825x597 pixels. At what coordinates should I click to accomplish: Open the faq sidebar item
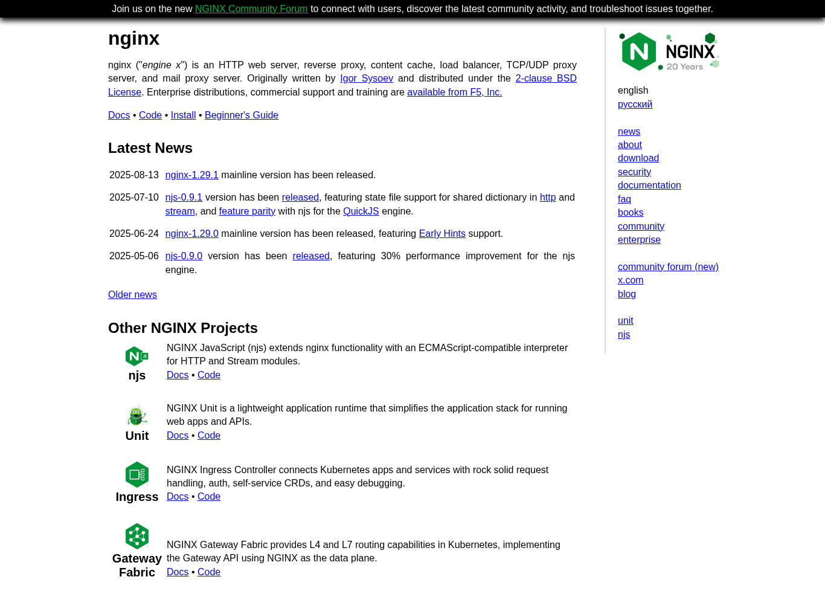[x=624, y=199]
